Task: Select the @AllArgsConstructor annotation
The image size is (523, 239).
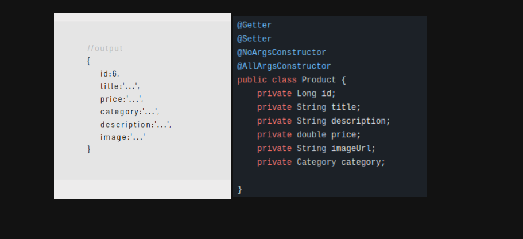Action: coord(284,66)
